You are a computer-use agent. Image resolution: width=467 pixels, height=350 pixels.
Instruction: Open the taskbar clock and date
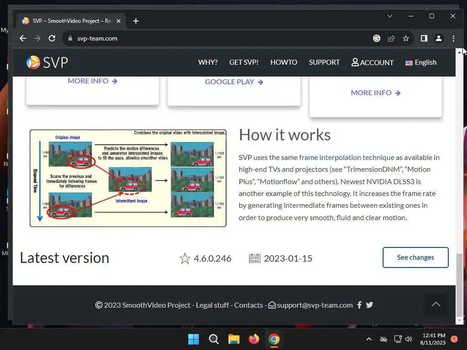(433, 339)
